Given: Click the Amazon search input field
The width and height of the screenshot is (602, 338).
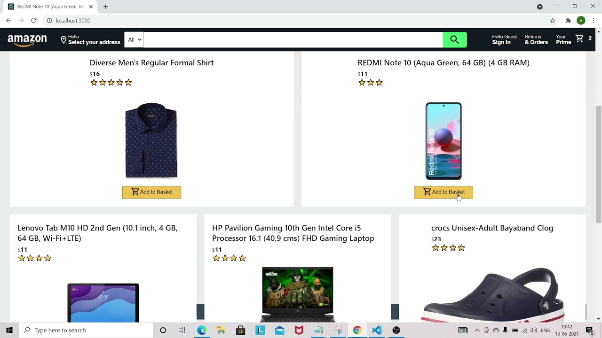Looking at the screenshot, I should point(293,40).
